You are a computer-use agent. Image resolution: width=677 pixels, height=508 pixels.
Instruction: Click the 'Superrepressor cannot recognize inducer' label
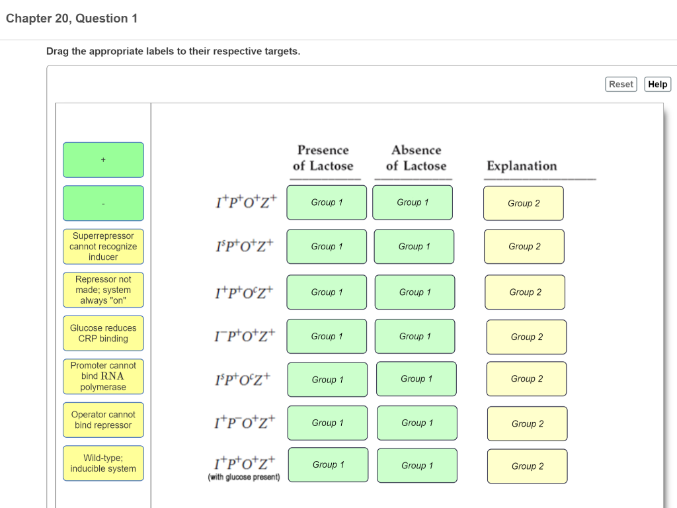103,246
